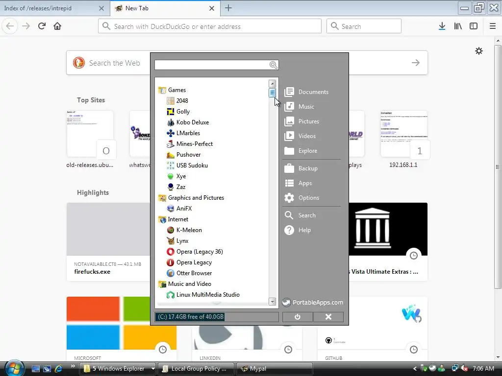Screen dimensions: 502x376
Task: Launch Opera (Legacy 36)
Action: click(195, 252)
